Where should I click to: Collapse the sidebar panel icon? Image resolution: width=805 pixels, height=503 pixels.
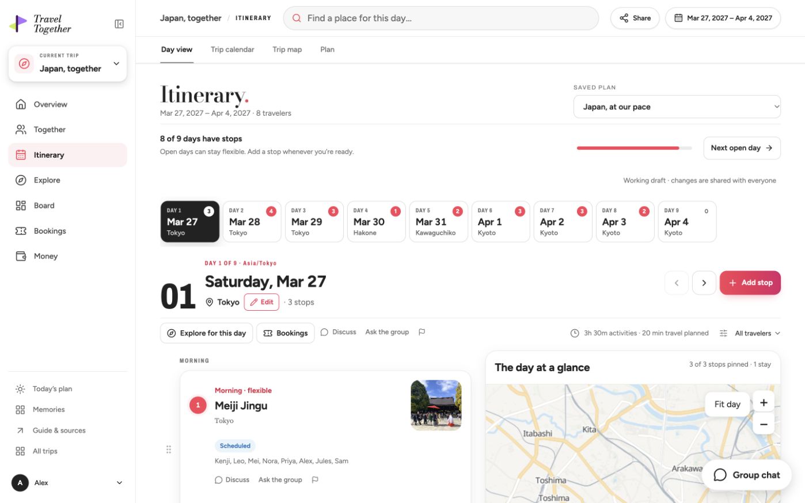click(119, 24)
